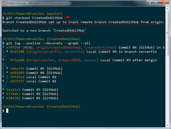Click 'Local Commit 02' message
Screen dimensions: 171x129
coord(41,77)
